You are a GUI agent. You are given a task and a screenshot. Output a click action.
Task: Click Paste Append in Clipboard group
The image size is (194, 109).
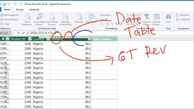tap(9, 15)
